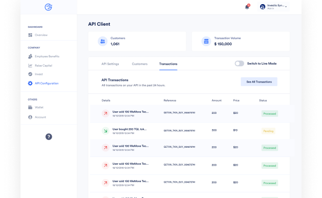Select the Transactions tab

coord(168,64)
